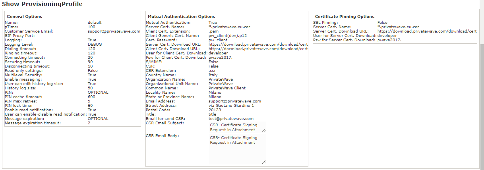Select the Cert. Password value pw_client
The height and width of the screenshot is (170, 484).
(218, 40)
